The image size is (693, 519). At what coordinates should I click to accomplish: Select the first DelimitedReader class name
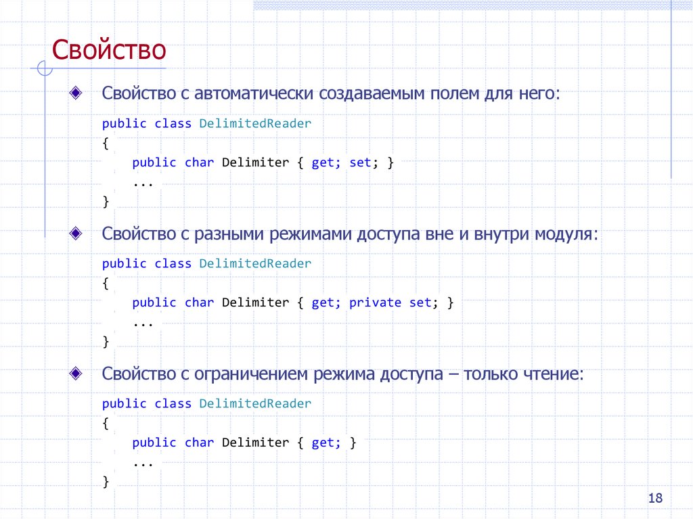254,123
